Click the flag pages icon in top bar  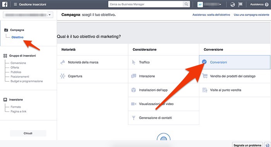tap(240, 5)
